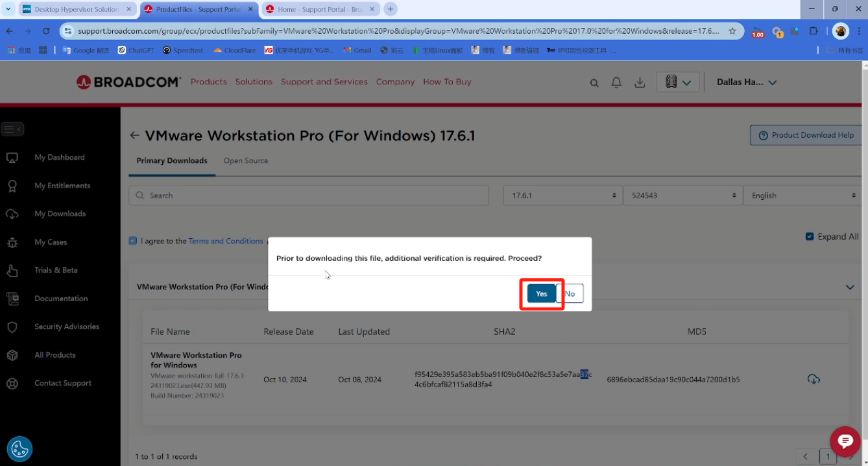Screen dimensions: 868x466
Task: Open the organization building dropdown in header
Action: pyautogui.click(x=678, y=82)
